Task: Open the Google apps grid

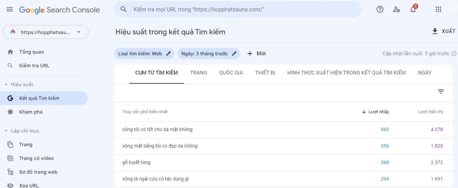Action: [438, 9]
